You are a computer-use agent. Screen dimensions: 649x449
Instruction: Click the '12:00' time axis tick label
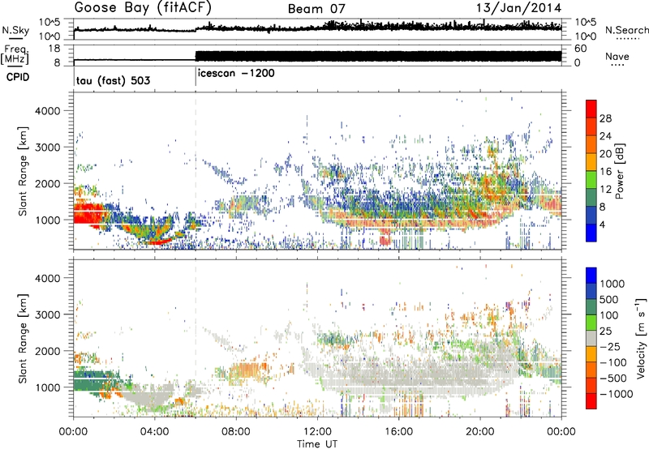pos(317,432)
